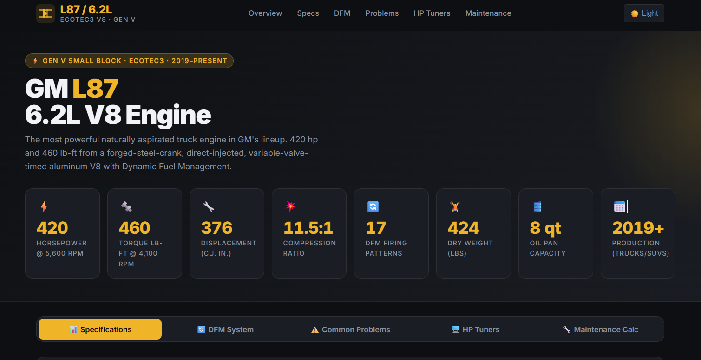This screenshot has width=701, height=360.
Task: Click the bolt icon on torque card
Action: 126,206
